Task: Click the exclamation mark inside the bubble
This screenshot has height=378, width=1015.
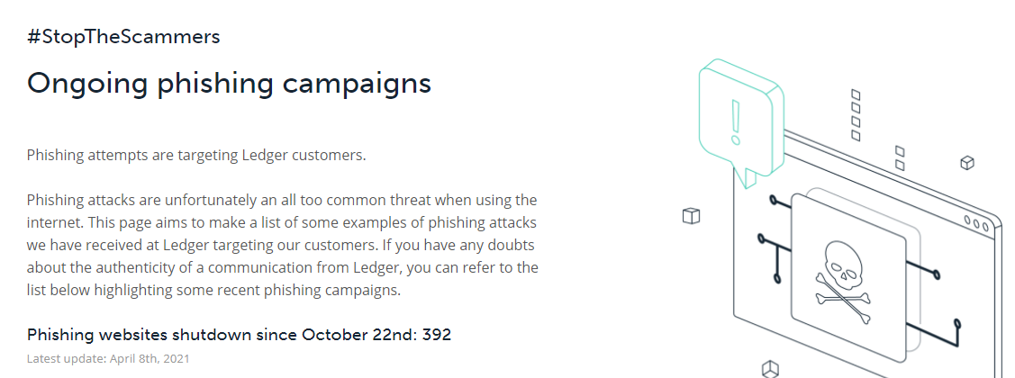Action: [735, 121]
